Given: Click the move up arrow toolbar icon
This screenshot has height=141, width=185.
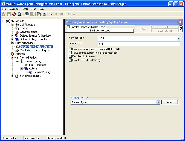Looking at the screenshot, I should click(69, 14).
